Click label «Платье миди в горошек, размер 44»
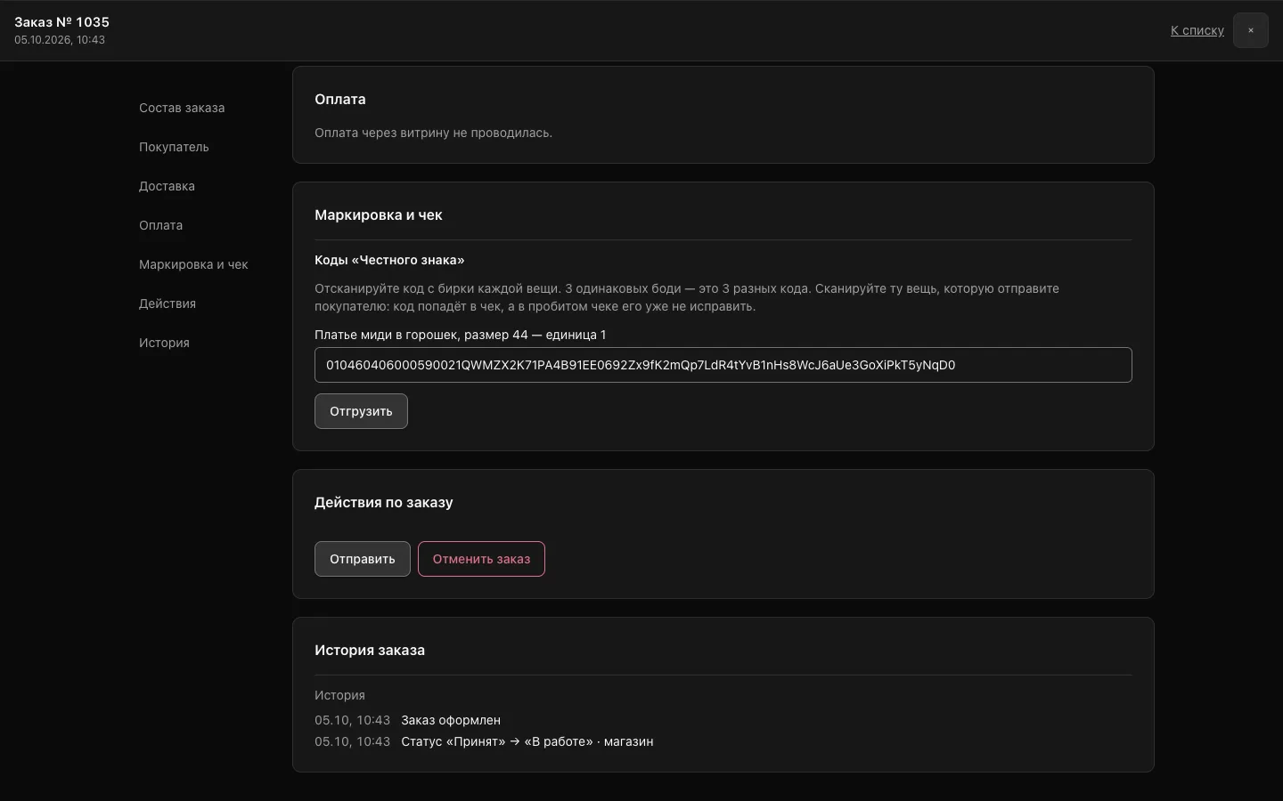Viewport: 1283px width, 801px height. pos(421,335)
